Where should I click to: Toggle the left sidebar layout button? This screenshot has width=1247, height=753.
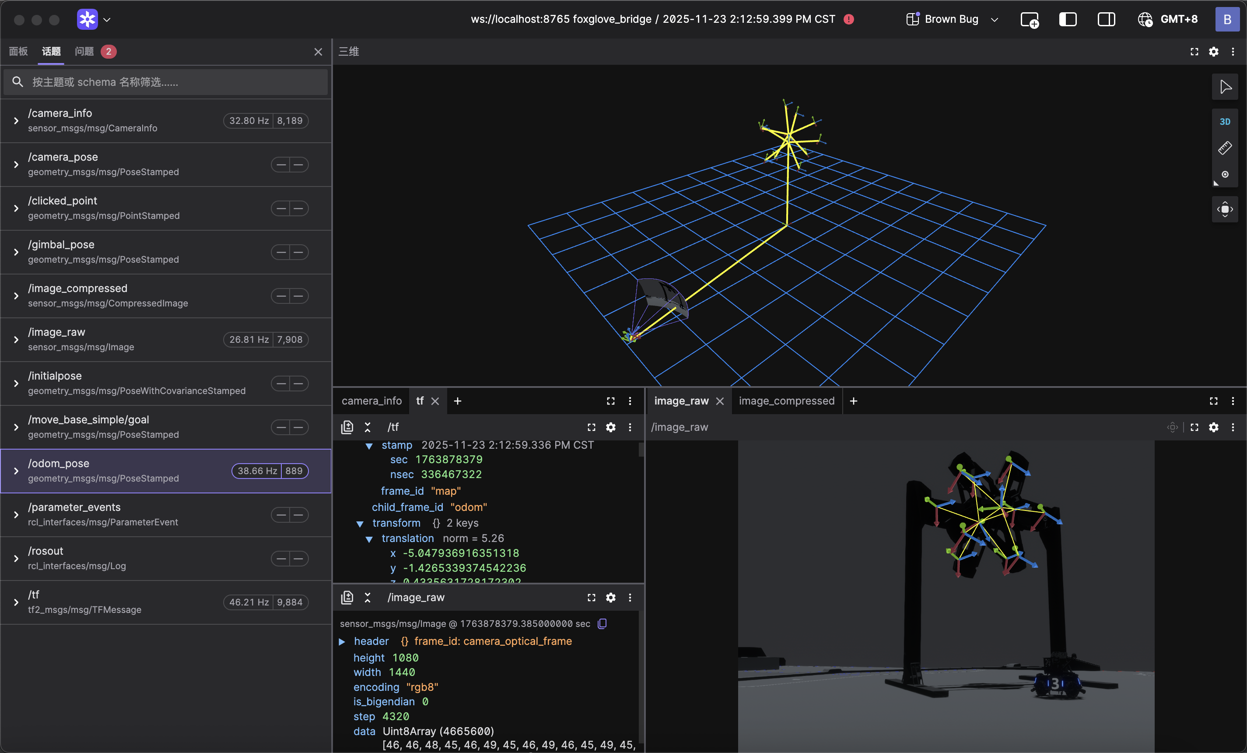pyautogui.click(x=1068, y=19)
